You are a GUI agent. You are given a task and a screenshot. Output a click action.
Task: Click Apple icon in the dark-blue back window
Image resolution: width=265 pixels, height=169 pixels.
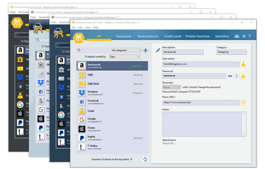61,124
